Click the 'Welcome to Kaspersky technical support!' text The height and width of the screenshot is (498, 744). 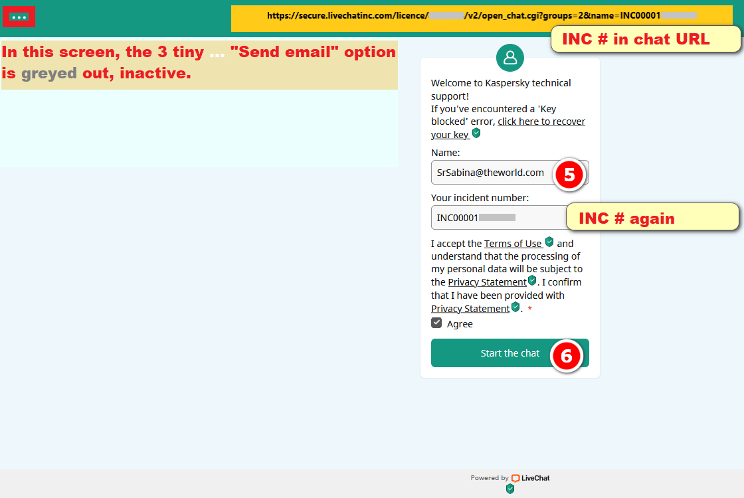501,90
